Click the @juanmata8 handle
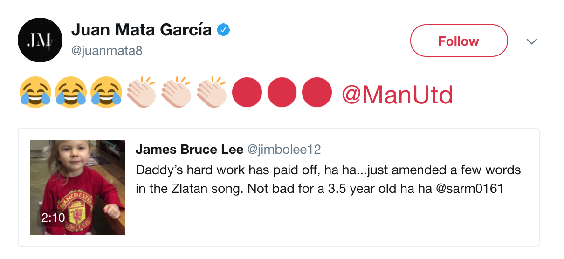Image resolution: width=564 pixels, height=259 pixels. point(107,51)
